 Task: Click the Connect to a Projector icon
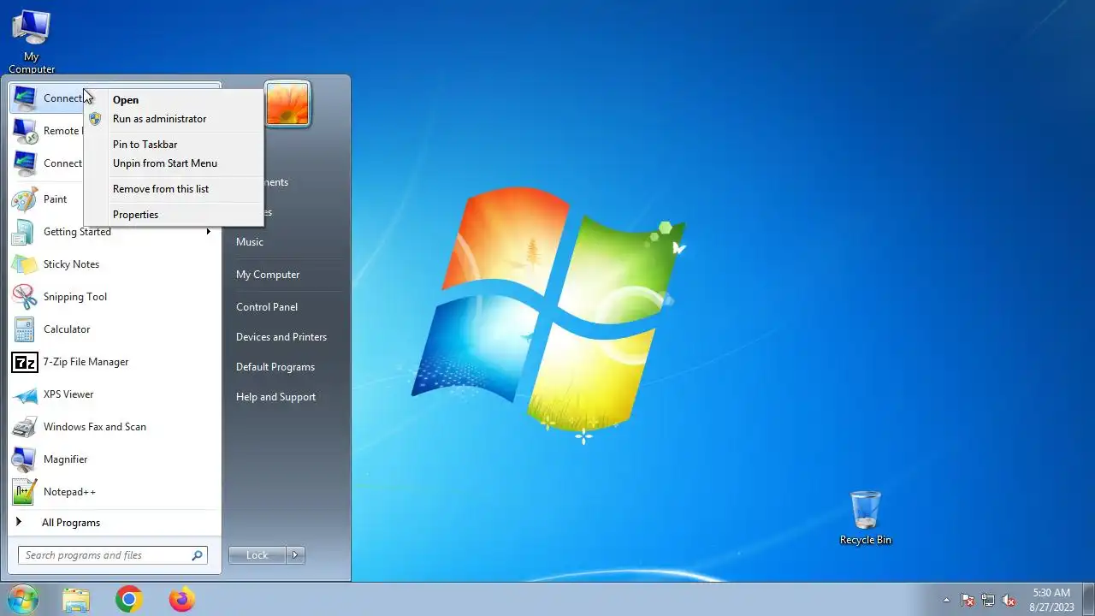coord(25,163)
